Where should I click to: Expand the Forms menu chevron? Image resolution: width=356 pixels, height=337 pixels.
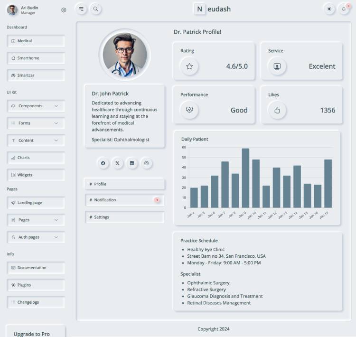pyautogui.click(x=56, y=123)
